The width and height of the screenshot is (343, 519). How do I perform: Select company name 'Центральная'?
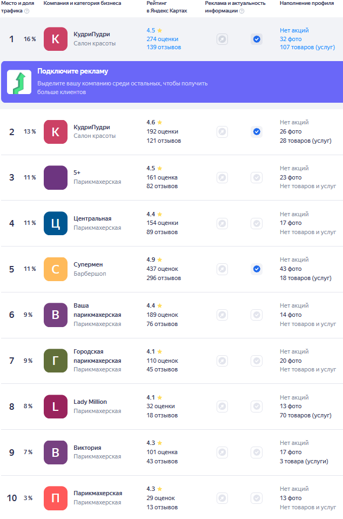pyautogui.click(x=92, y=219)
